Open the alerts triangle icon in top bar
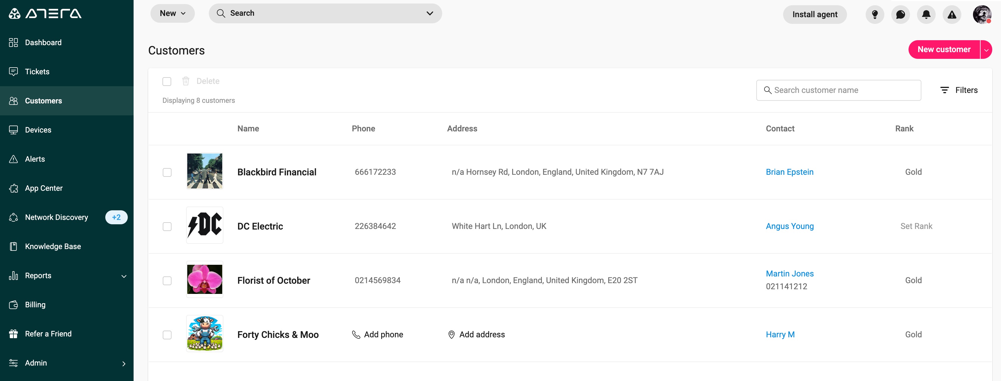Image resolution: width=1001 pixels, height=381 pixels. coord(952,14)
